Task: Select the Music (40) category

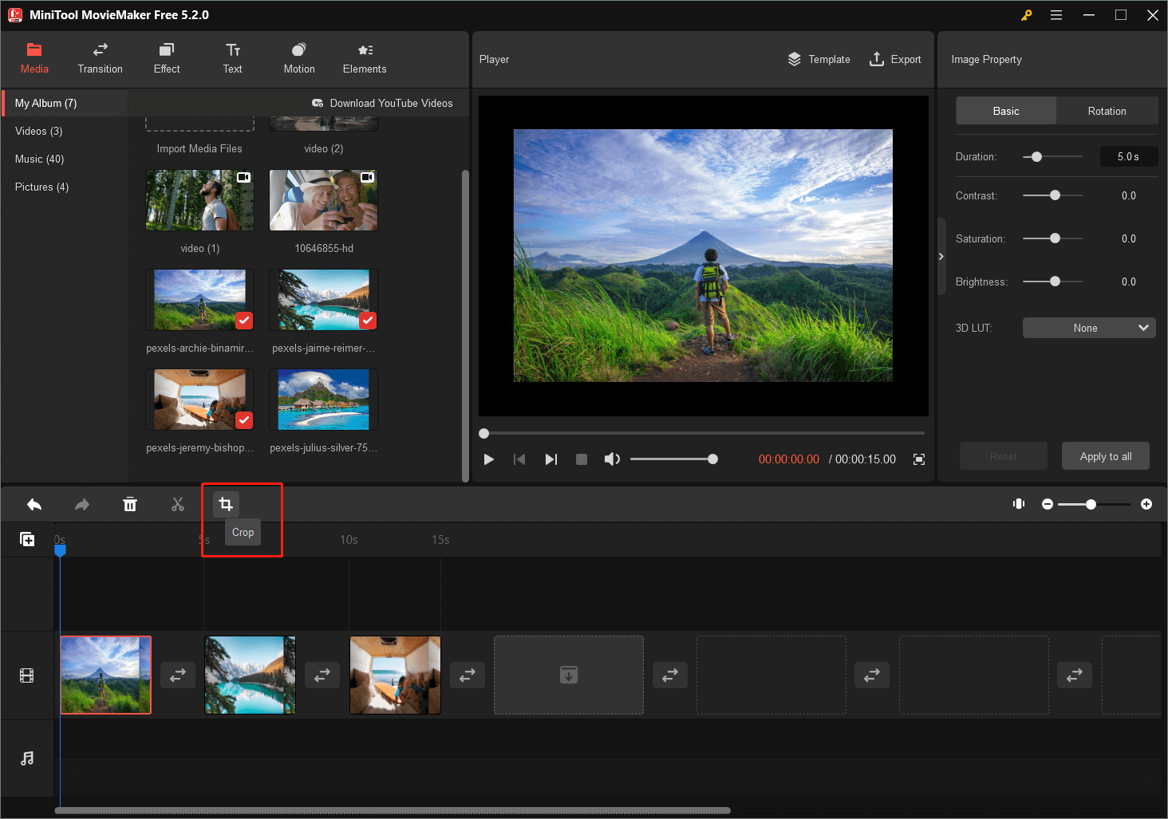Action: [38, 159]
